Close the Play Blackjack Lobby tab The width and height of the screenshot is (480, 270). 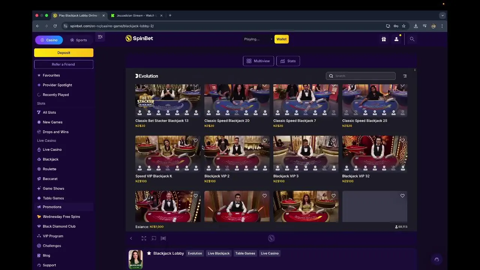tap(103, 15)
